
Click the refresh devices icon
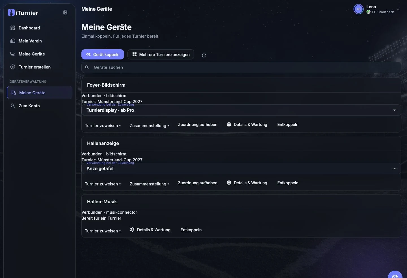tap(204, 55)
